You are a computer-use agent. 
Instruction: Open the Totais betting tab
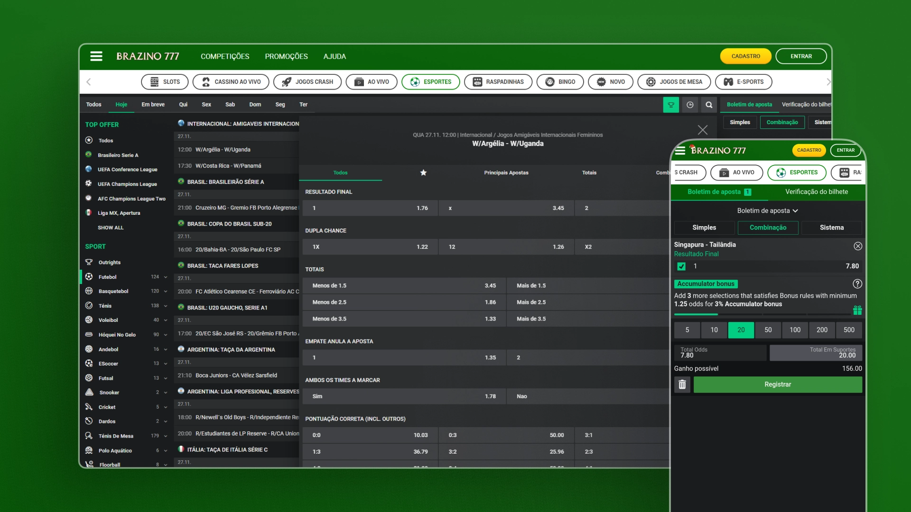[589, 173]
